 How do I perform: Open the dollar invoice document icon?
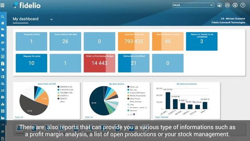click(3, 63)
